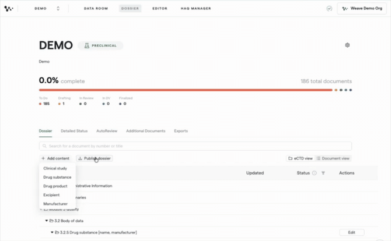Click the Preclinical stage badge

click(100, 45)
